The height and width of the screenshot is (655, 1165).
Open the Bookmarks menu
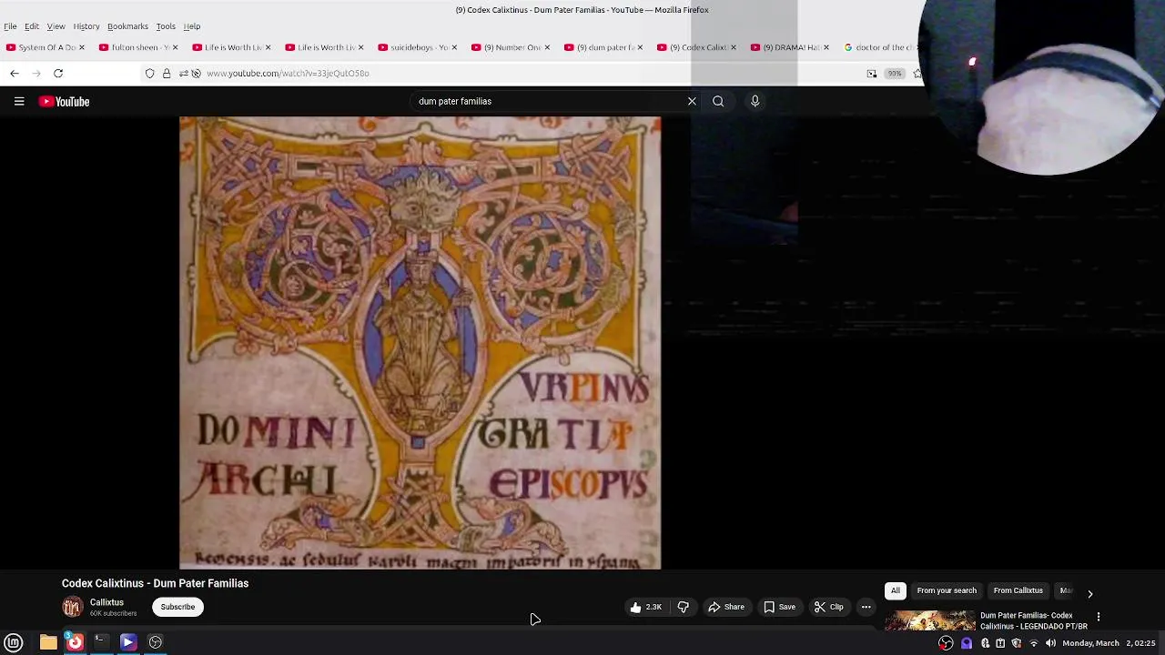[127, 26]
